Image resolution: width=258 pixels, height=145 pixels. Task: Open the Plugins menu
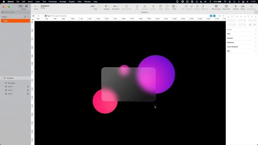pyautogui.click(x=72, y=2)
